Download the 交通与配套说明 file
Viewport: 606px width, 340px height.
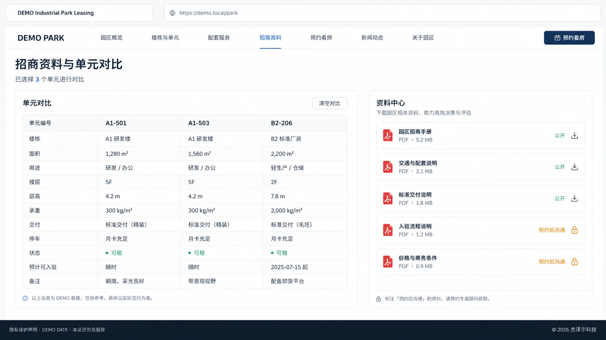574,167
